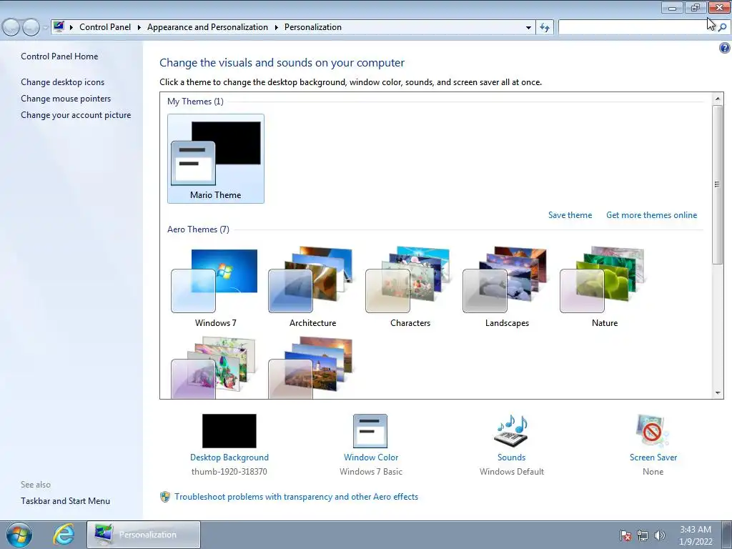Open the Window Color icon
The width and height of the screenshot is (732, 549).
tap(370, 431)
